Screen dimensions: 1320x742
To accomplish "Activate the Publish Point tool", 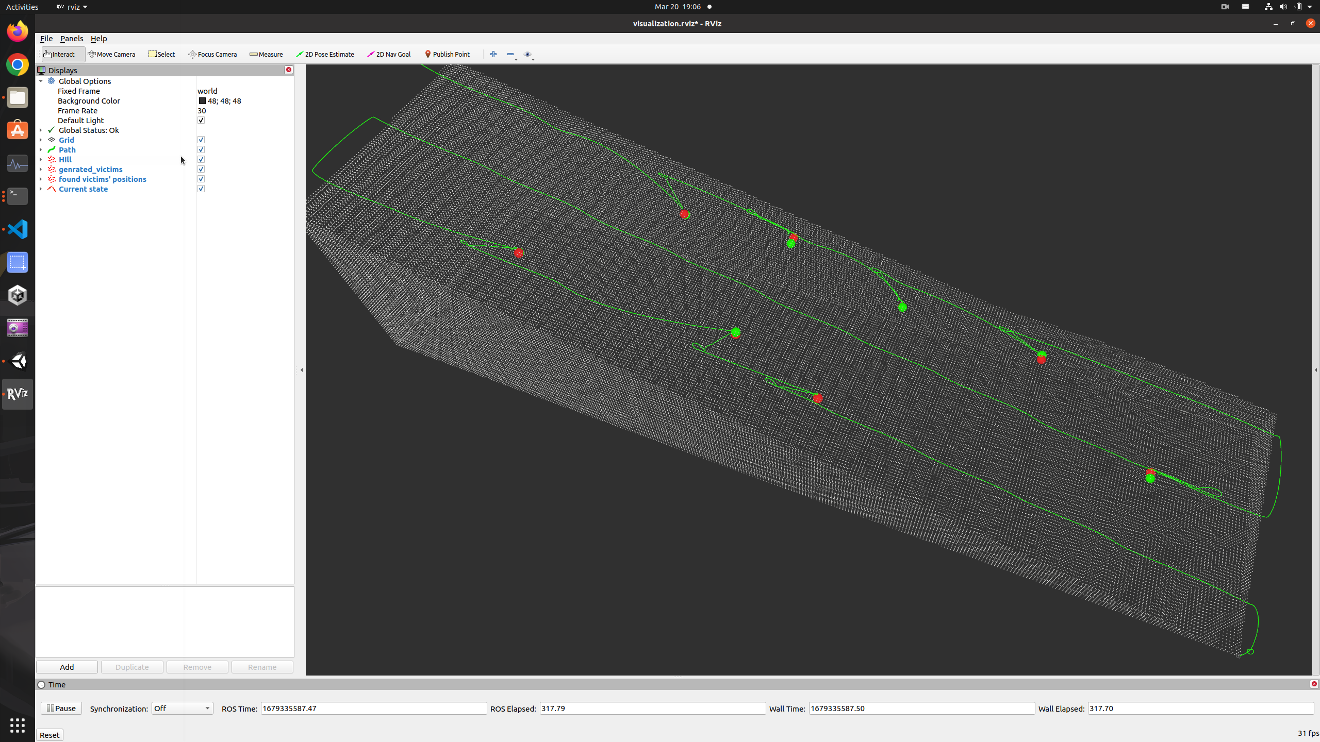I will coord(447,54).
